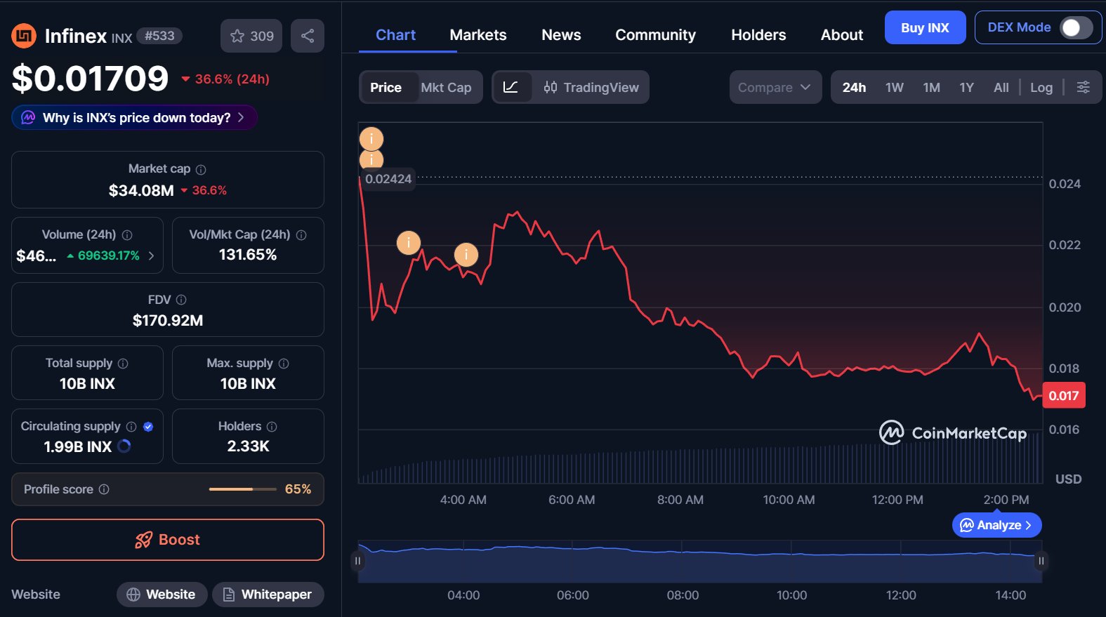This screenshot has height=617, width=1106.
Task: Open the Markets tab
Action: [478, 35]
